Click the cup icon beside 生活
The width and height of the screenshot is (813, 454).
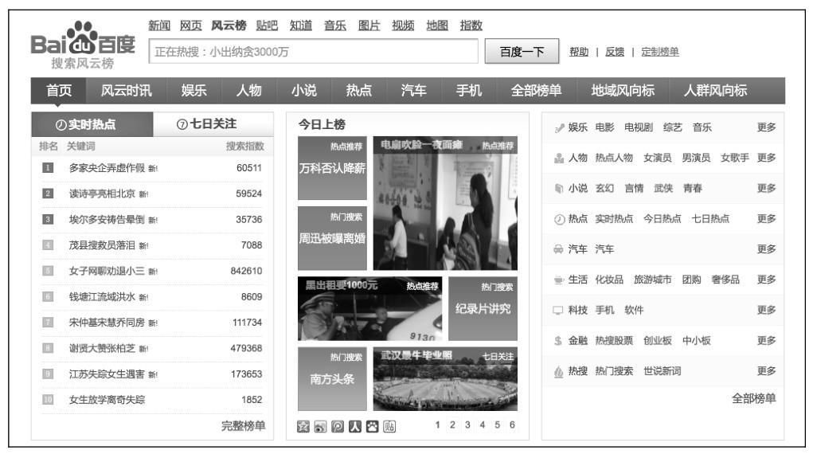[558, 280]
